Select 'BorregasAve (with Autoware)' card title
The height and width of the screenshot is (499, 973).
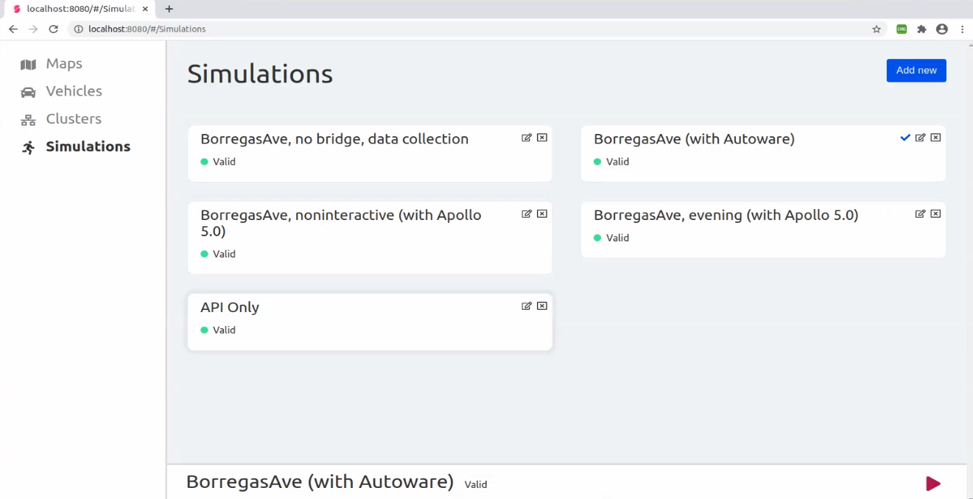(x=694, y=139)
